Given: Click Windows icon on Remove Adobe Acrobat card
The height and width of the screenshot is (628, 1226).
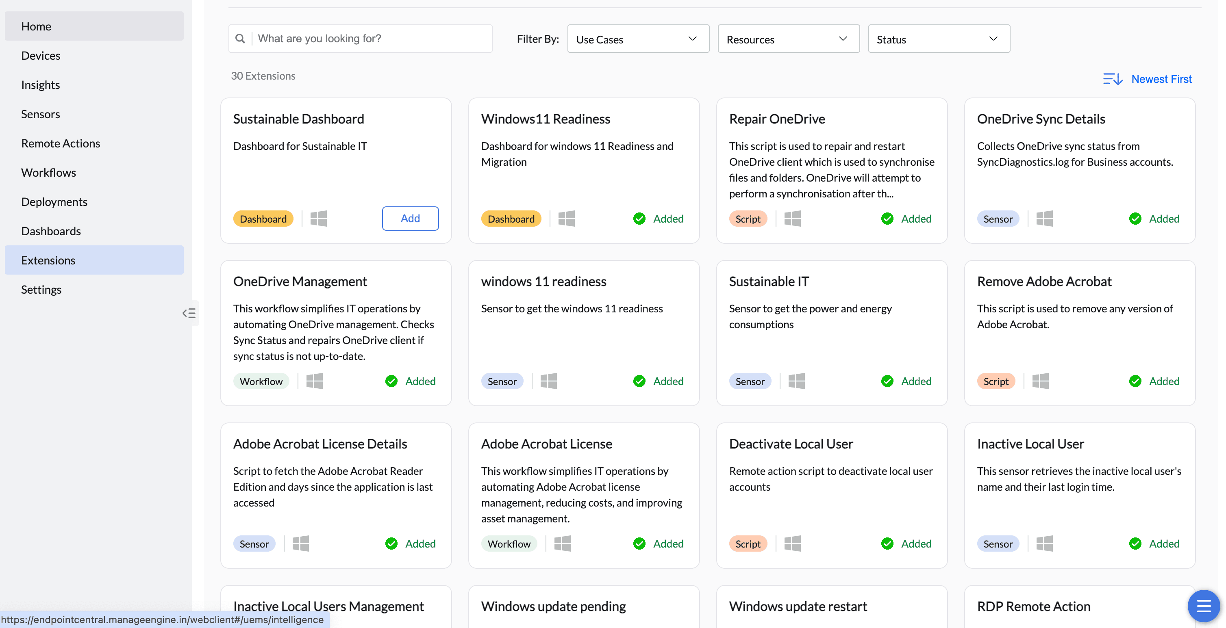Looking at the screenshot, I should [x=1040, y=381].
